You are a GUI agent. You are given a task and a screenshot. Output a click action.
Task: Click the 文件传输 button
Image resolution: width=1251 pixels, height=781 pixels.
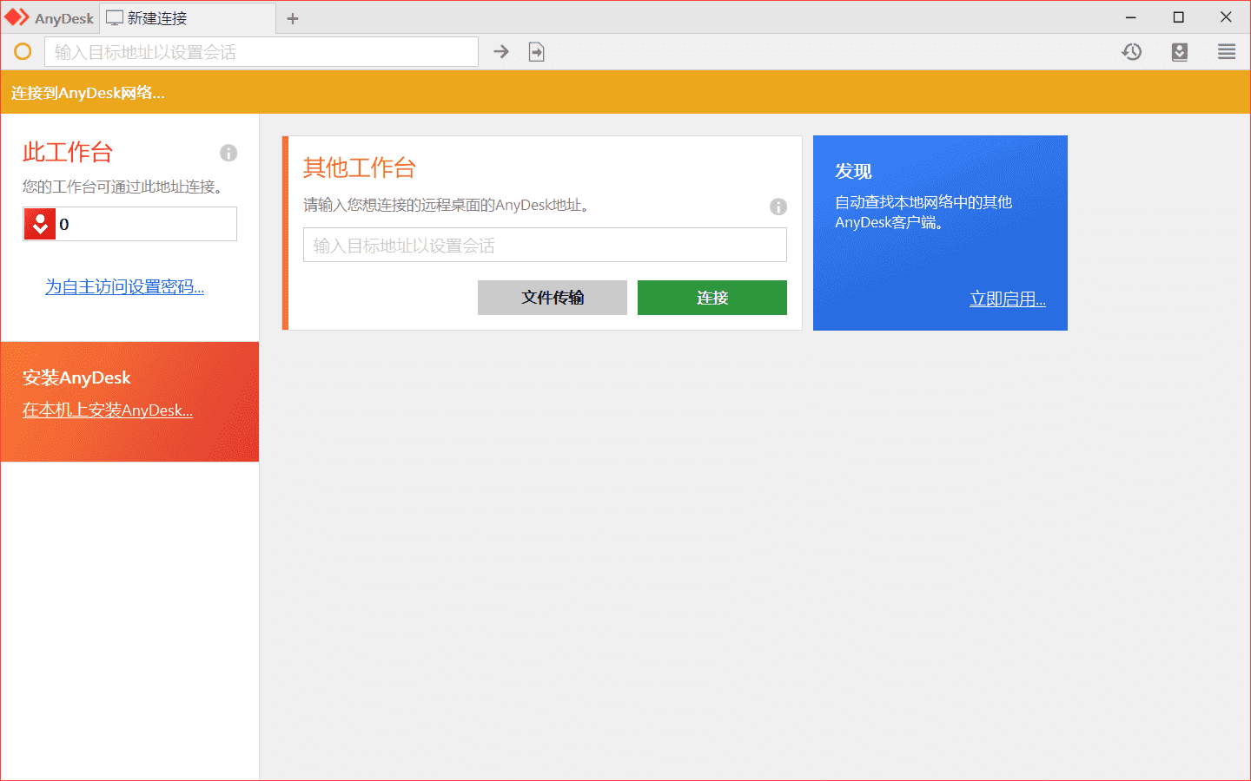pos(553,298)
